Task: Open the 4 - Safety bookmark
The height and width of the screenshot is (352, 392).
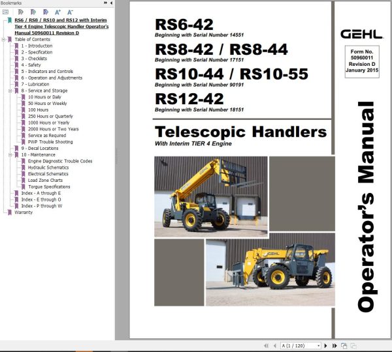Action: (31, 65)
